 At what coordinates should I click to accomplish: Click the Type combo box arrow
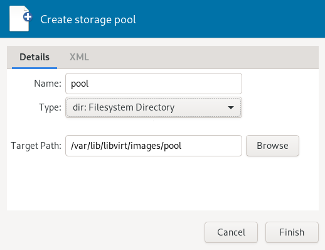pyautogui.click(x=231, y=107)
